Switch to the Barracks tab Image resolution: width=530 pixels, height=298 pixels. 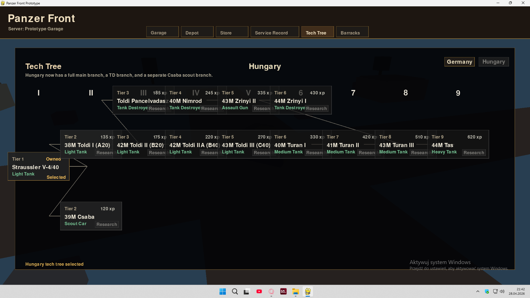tap(352, 33)
